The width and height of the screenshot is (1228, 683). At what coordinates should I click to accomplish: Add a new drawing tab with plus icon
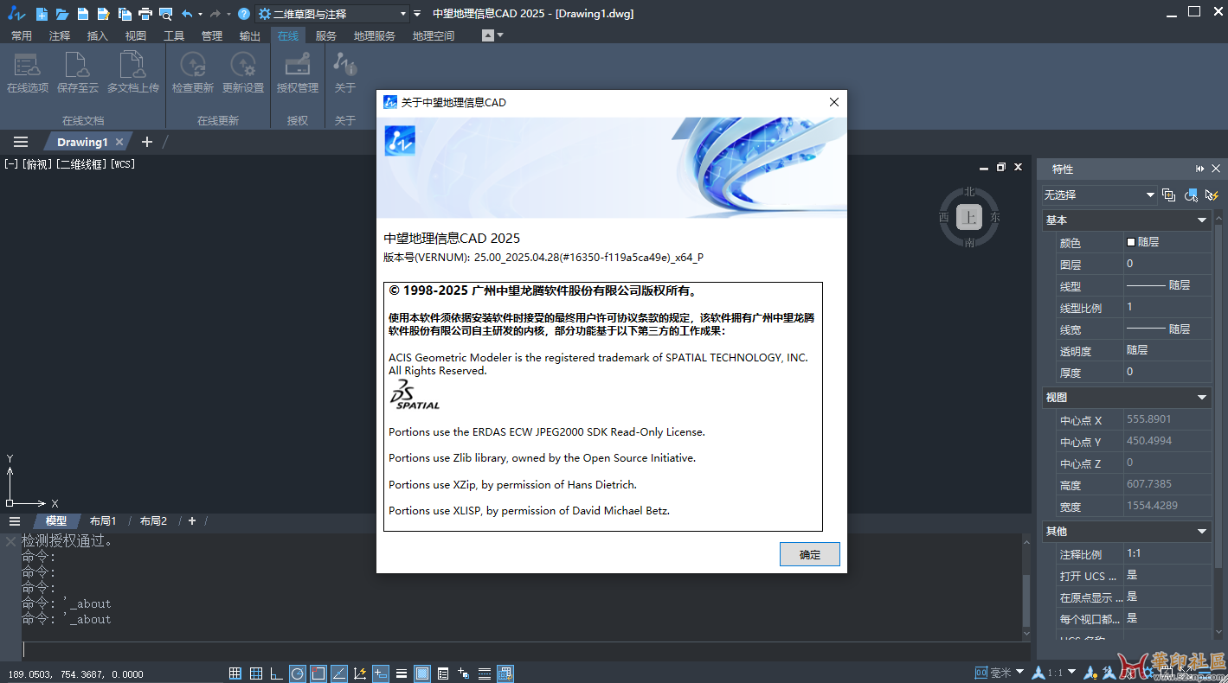pyautogui.click(x=146, y=142)
